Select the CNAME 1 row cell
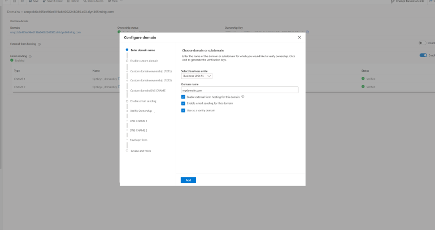This screenshot has height=230, width=435. [19, 79]
